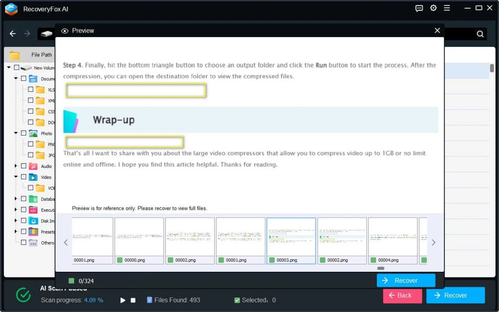
Task: Expand the Audio tree node
Action: [x=16, y=166]
